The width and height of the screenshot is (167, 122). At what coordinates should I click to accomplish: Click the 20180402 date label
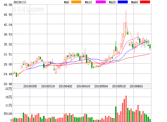point(65,86)
